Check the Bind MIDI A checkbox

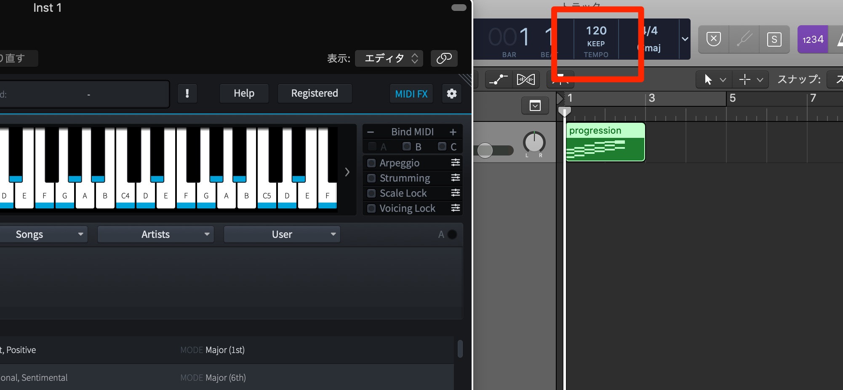click(x=372, y=146)
